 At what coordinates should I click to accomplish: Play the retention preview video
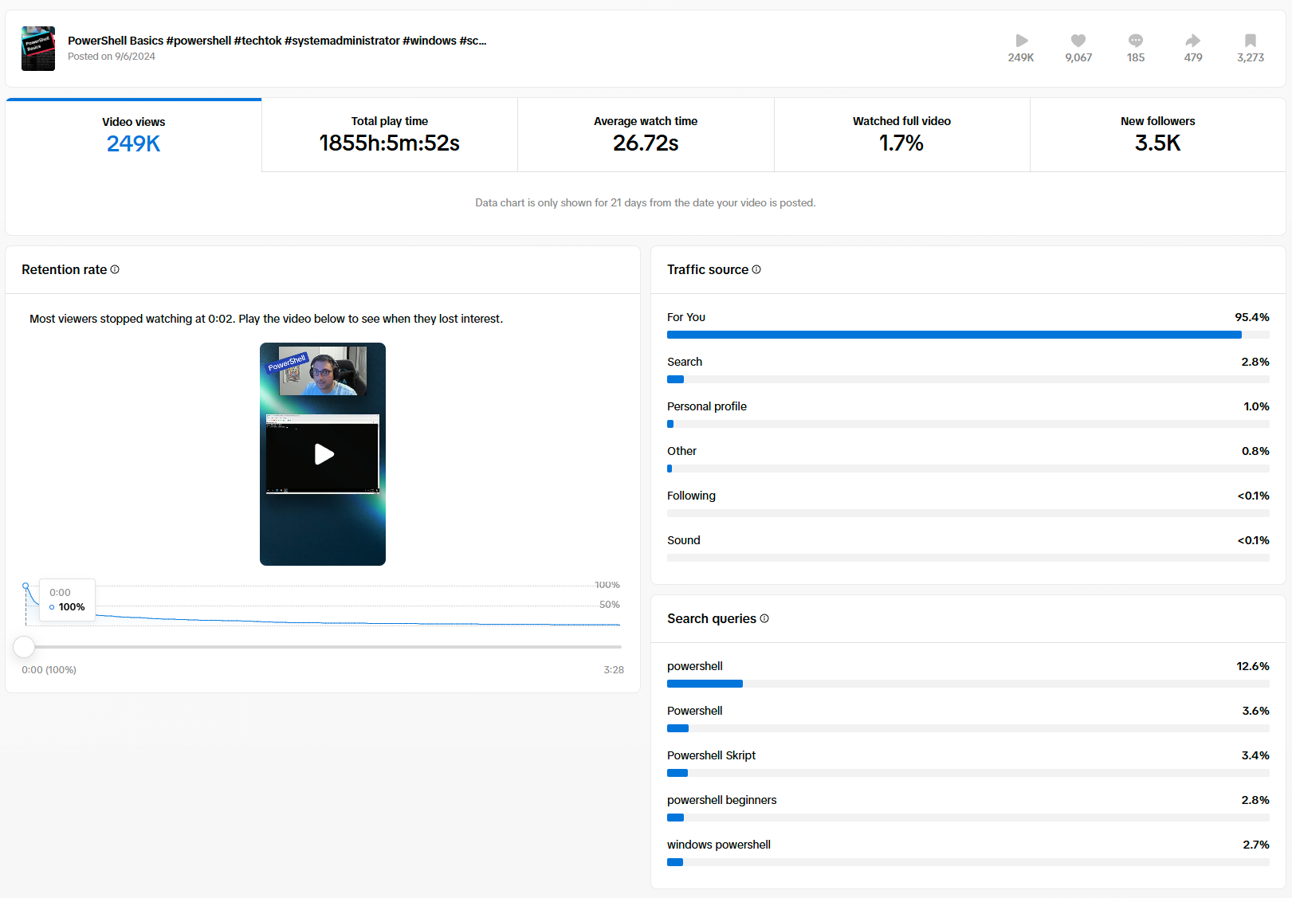click(324, 454)
